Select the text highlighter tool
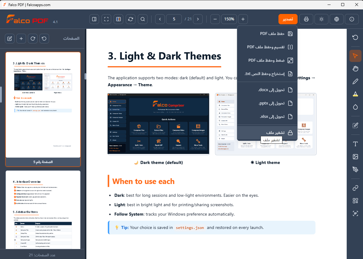This screenshot has height=259, width=363. (355, 94)
